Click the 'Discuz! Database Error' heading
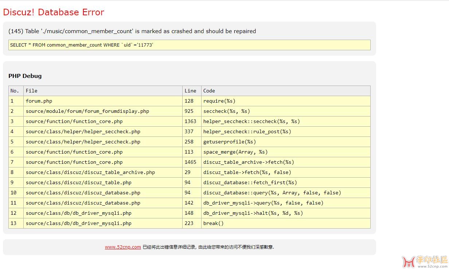This screenshot has width=449, height=269. [x=54, y=12]
